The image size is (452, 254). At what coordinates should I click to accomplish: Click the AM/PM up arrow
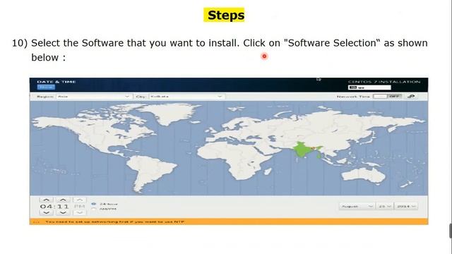pos(80,200)
